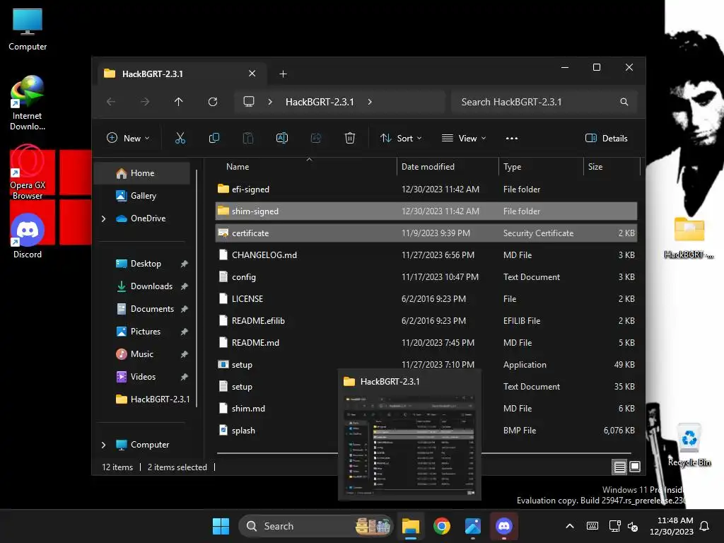The height and width of the screenshot is (543, 724).
Task: Sort by Date modified column header
Action: [448, 167]
